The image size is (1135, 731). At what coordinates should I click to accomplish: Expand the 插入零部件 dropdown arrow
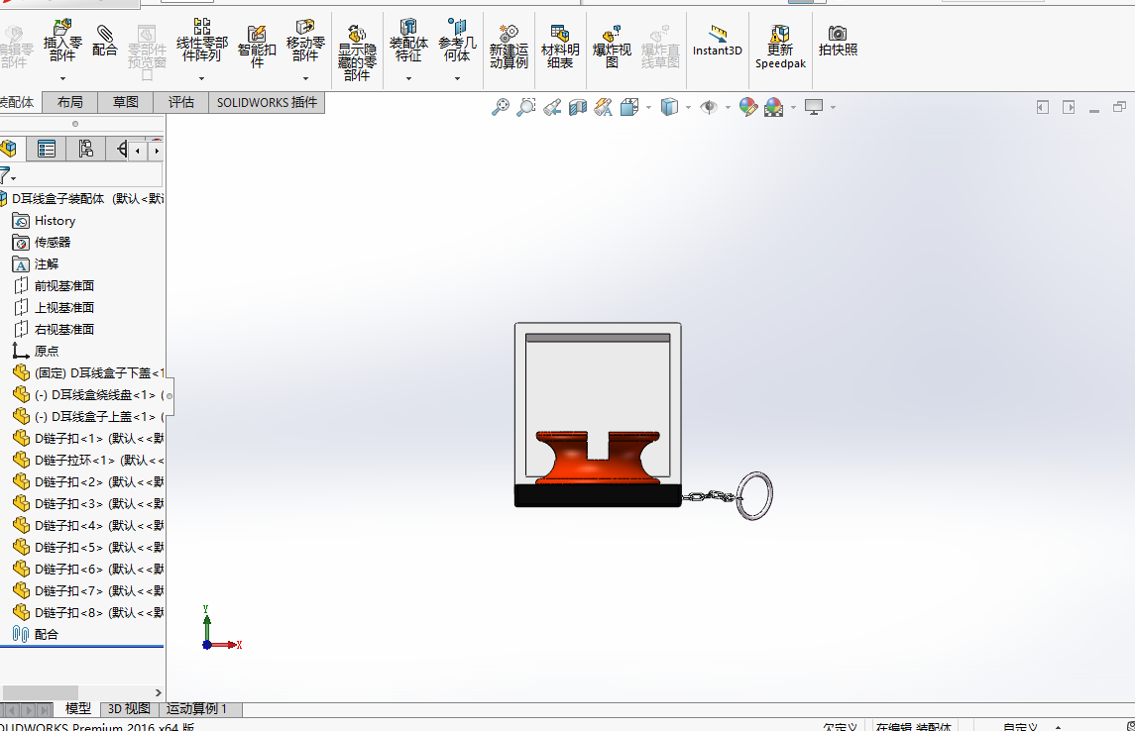(x=63, y=78)
